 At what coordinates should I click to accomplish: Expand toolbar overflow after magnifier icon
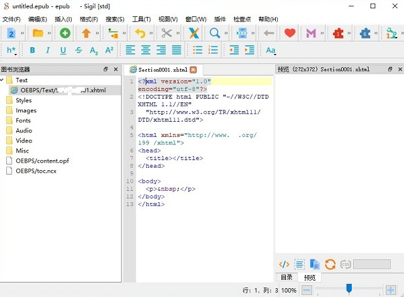click(226, 33)
